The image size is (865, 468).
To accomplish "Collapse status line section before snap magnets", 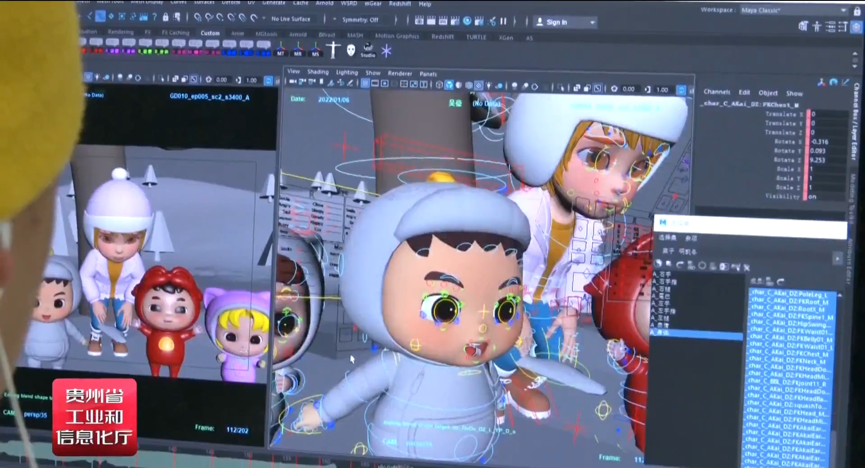I will [x=187, y=18].
